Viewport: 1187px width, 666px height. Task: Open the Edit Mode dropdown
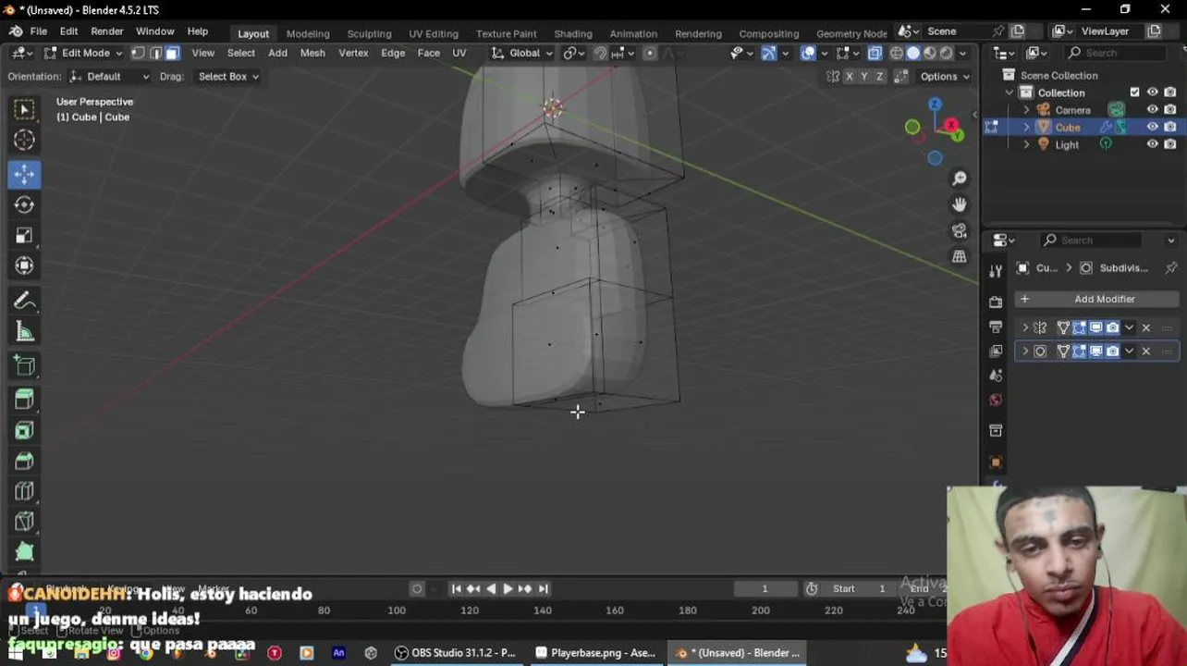click(x=83, y=53)
